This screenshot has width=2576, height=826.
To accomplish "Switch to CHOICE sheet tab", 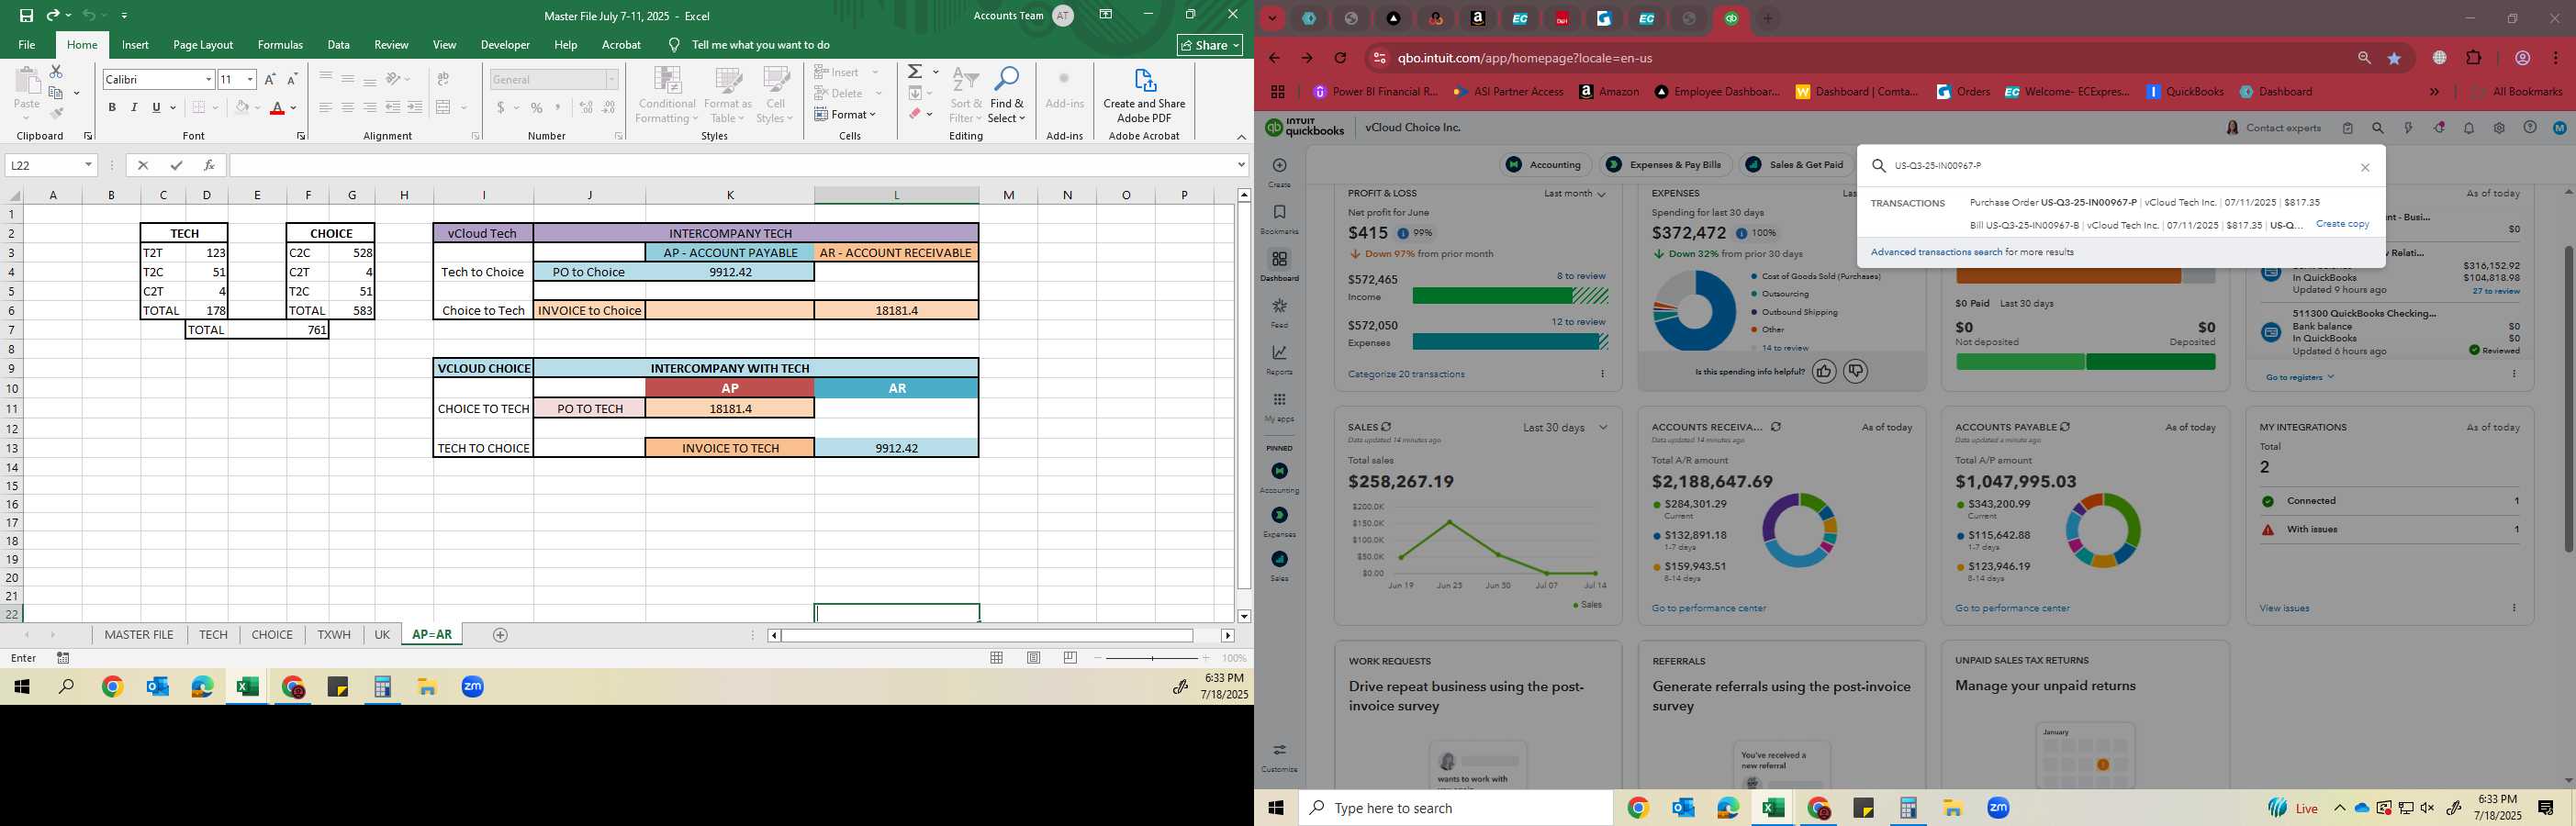I will pos(272,635).
